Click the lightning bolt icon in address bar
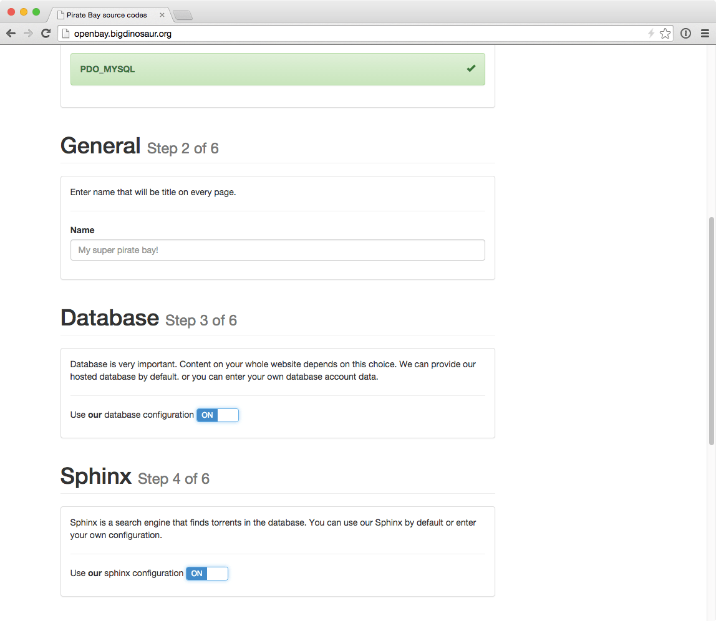Screen dimensions: 716x621 click(651, 34)
